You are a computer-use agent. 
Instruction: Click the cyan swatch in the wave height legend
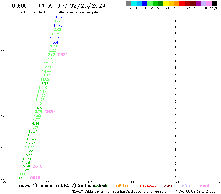pos(134,4)
